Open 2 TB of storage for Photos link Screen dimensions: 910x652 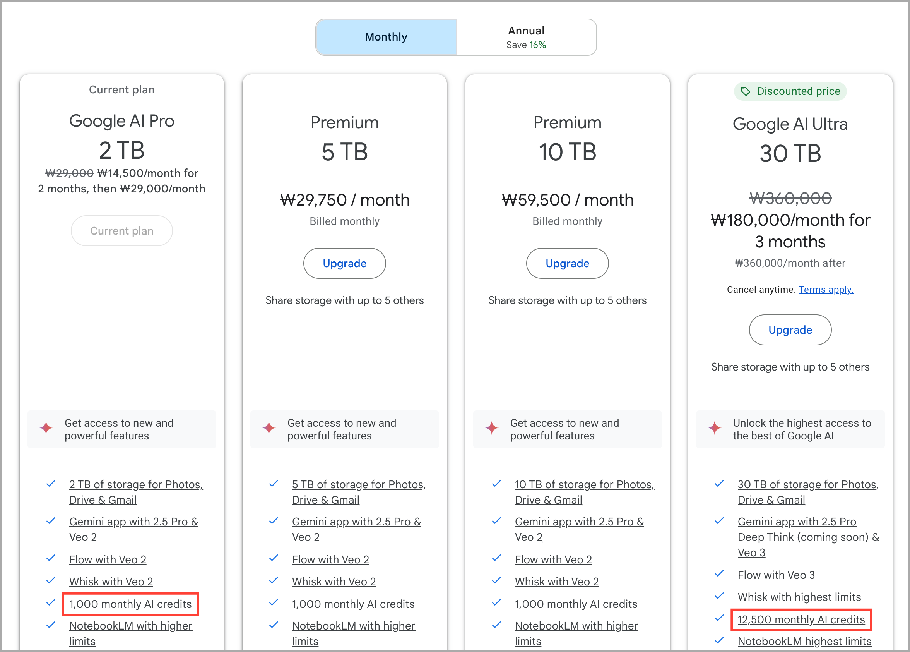click(136, 492)
